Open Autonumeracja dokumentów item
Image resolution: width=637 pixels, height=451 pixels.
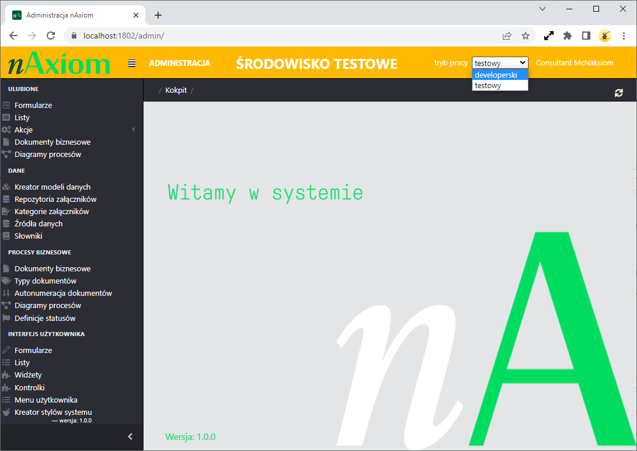[x=64, y=293]
